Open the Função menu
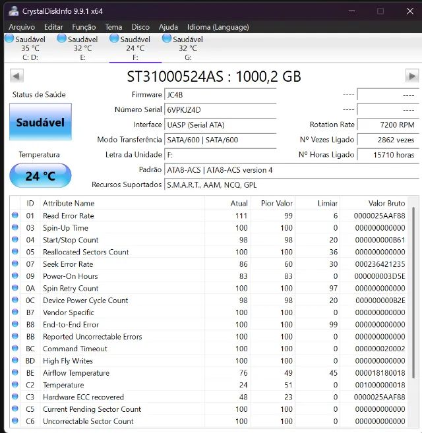 (84, 27)
